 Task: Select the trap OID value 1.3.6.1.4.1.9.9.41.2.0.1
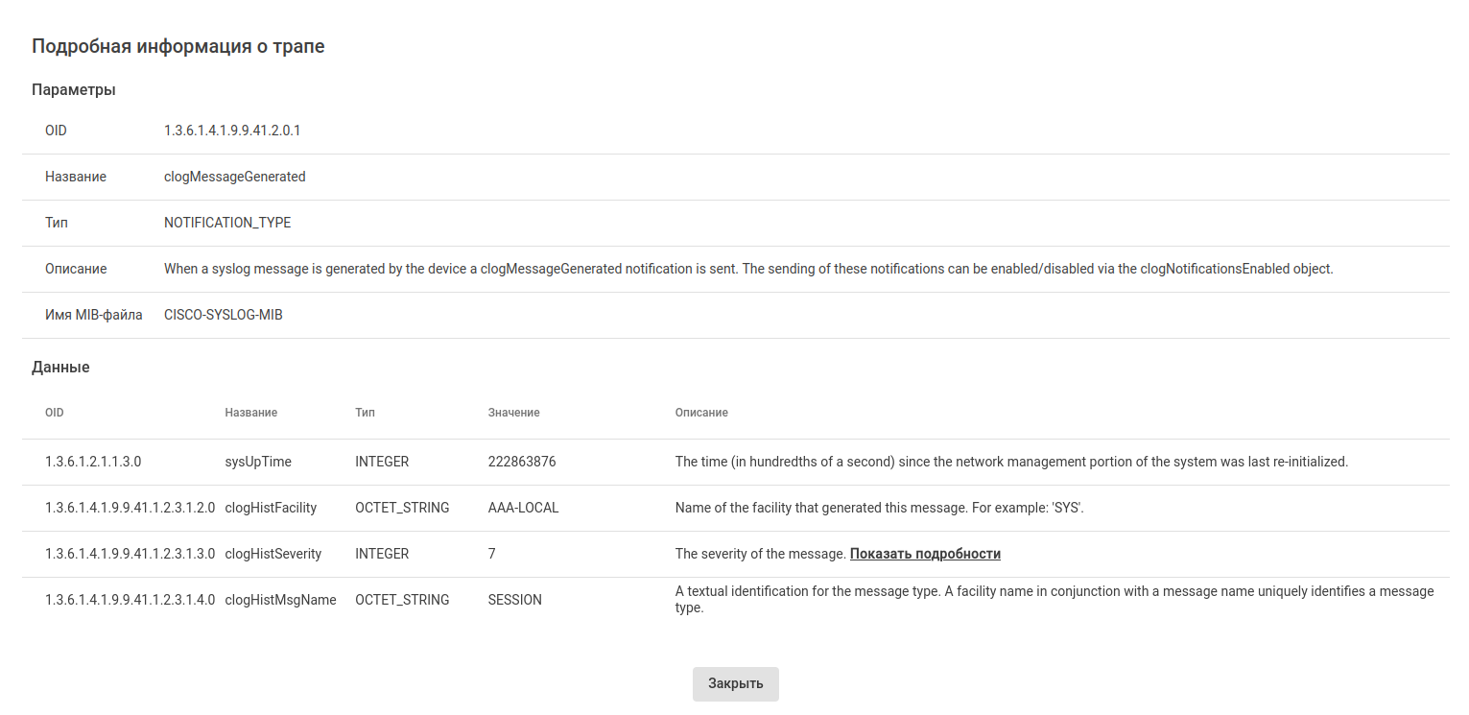[232, 131]
